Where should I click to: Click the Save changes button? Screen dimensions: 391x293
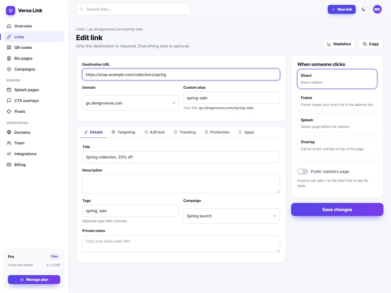tap(337, 209)
